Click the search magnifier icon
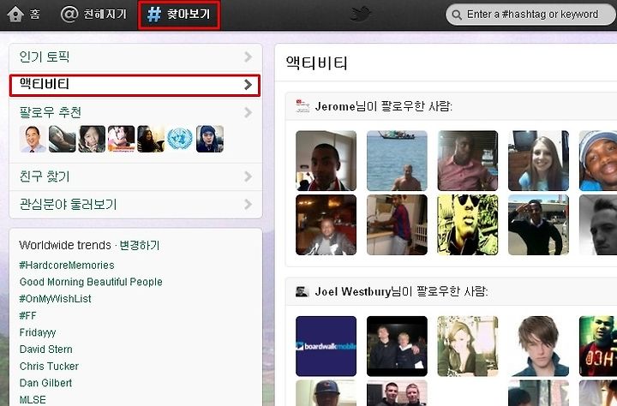This screenshot has width=617, height=406. click(x=457, y=15)
